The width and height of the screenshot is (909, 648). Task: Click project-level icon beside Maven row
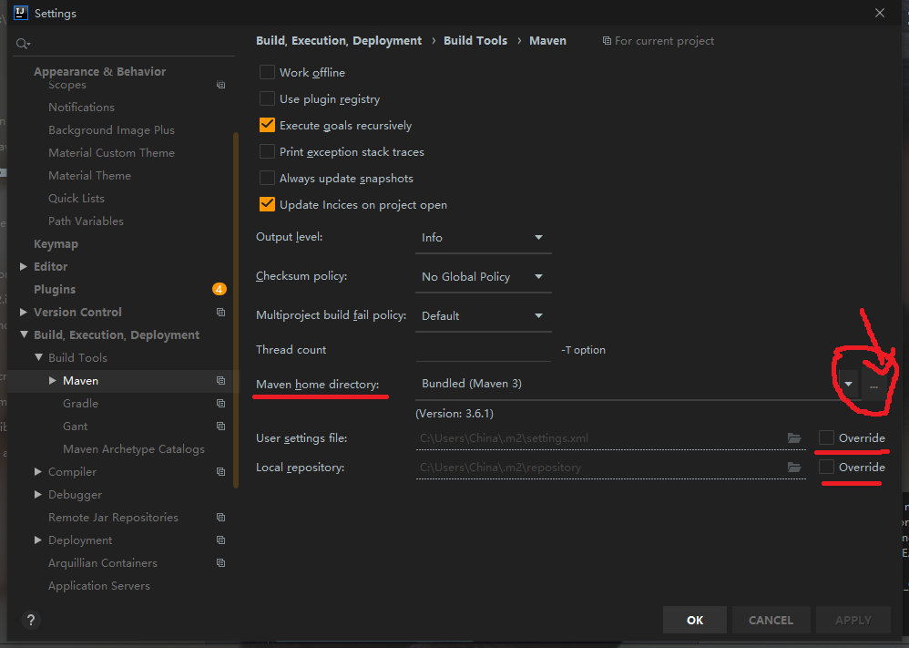click(220, 381)
